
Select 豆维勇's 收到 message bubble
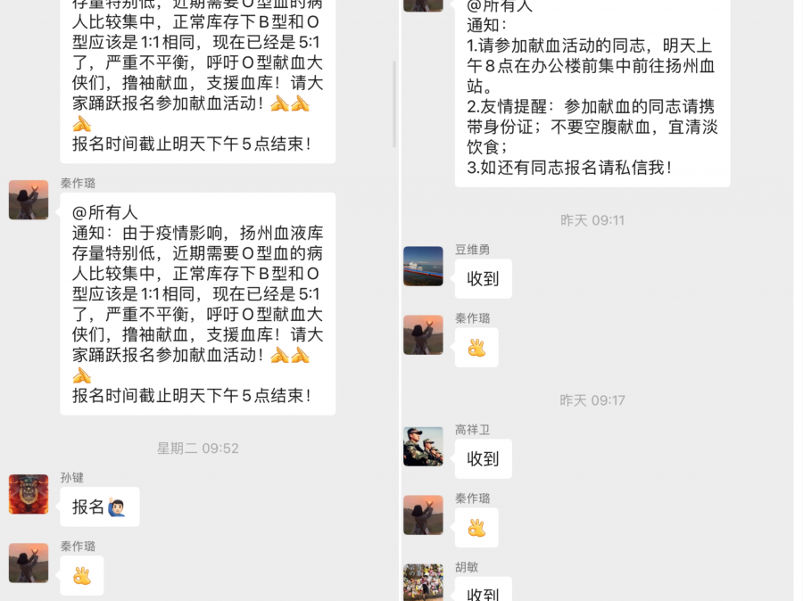pos(484,279)
